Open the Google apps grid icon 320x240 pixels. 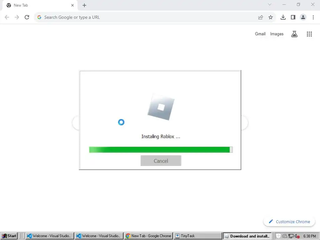pyautogui.click(x=309, y=34)
